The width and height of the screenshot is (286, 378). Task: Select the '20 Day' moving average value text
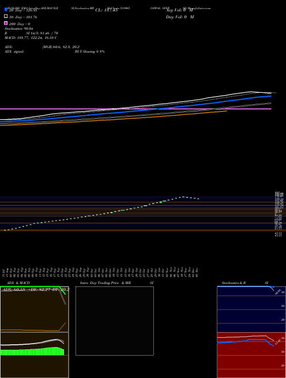pyautogui.click(x=23, y=10)
